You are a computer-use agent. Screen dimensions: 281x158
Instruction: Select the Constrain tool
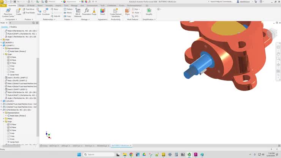46,12
